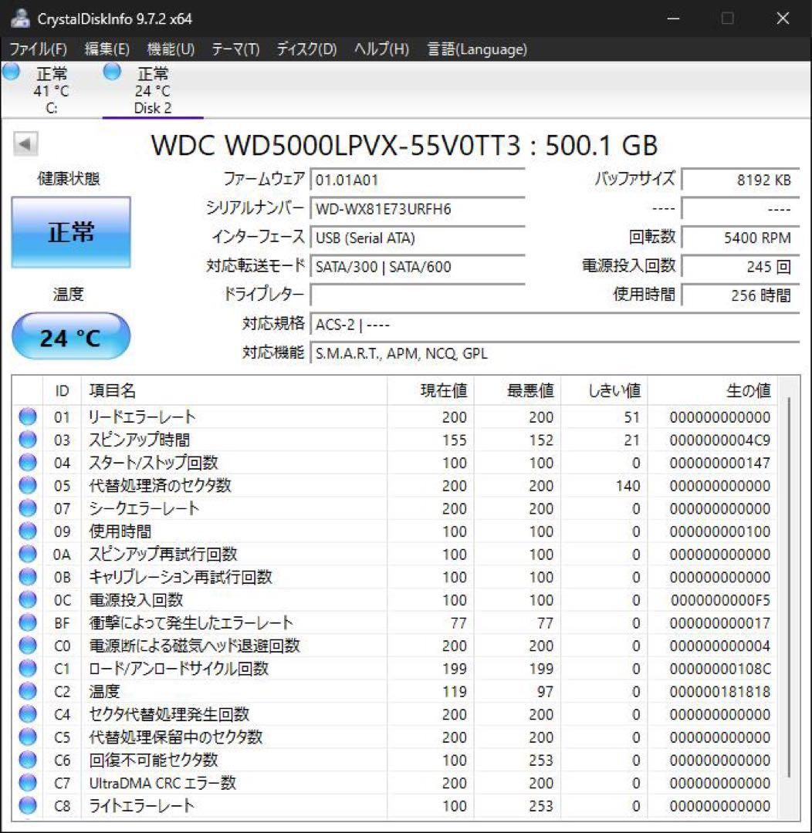Click the blue circle beside スピンアップ時間

27,440
